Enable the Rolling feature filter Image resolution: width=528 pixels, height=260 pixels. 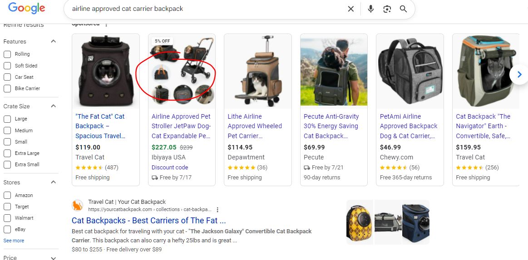point(7,54)
